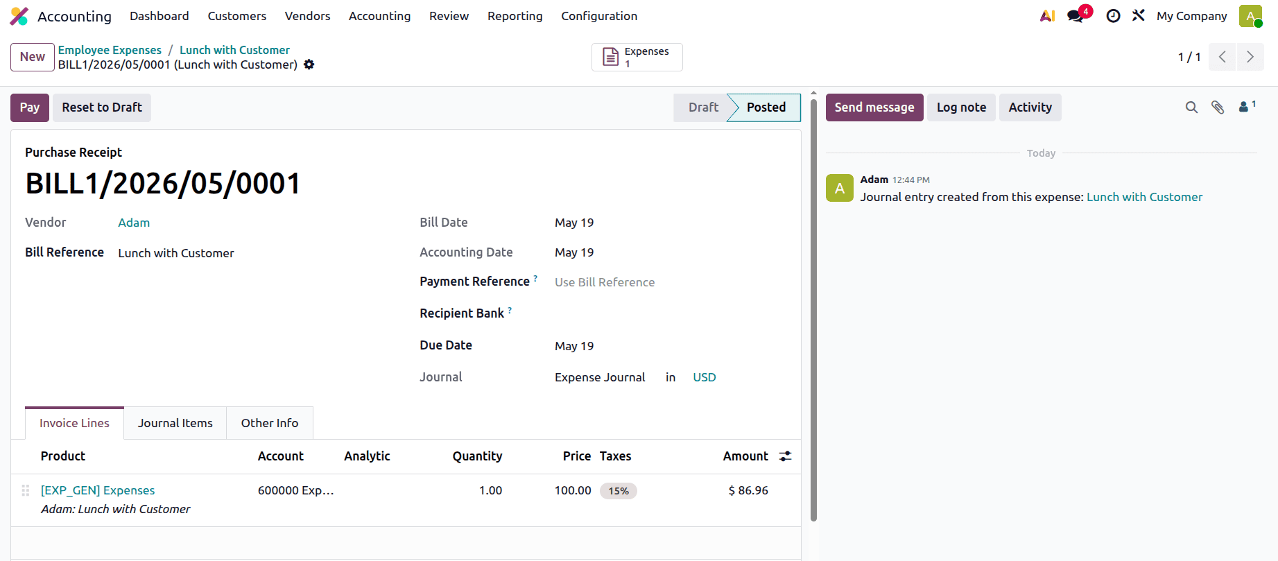1278x561 pixels.
Task: Click the empty Recipient Bank field
Action: tap(669, 313)
